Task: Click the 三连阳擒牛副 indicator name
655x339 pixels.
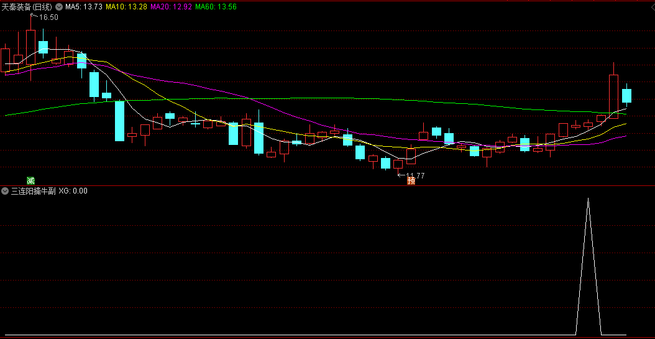Action: [x=34, y=191]
